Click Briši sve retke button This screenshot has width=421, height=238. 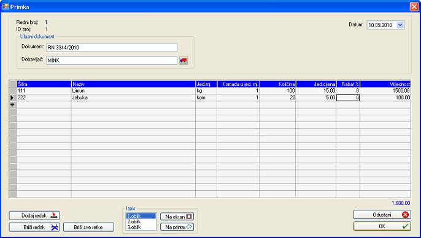click(88, 227)
